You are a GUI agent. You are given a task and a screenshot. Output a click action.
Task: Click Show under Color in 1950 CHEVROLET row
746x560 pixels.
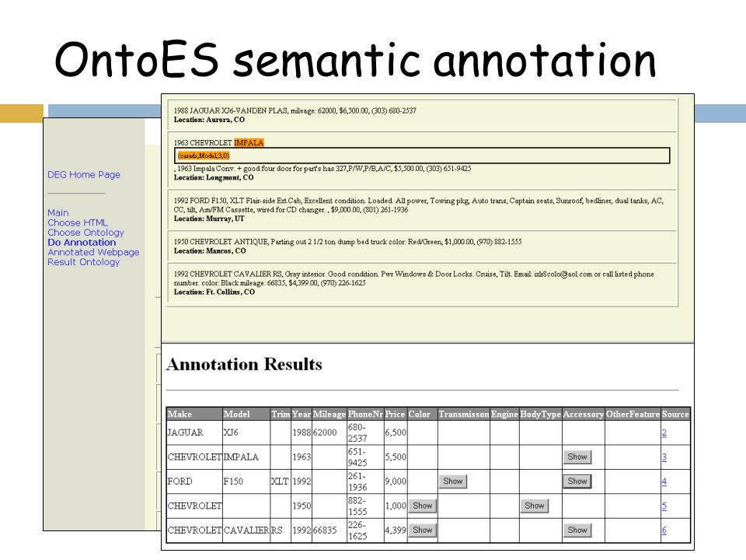423,506
